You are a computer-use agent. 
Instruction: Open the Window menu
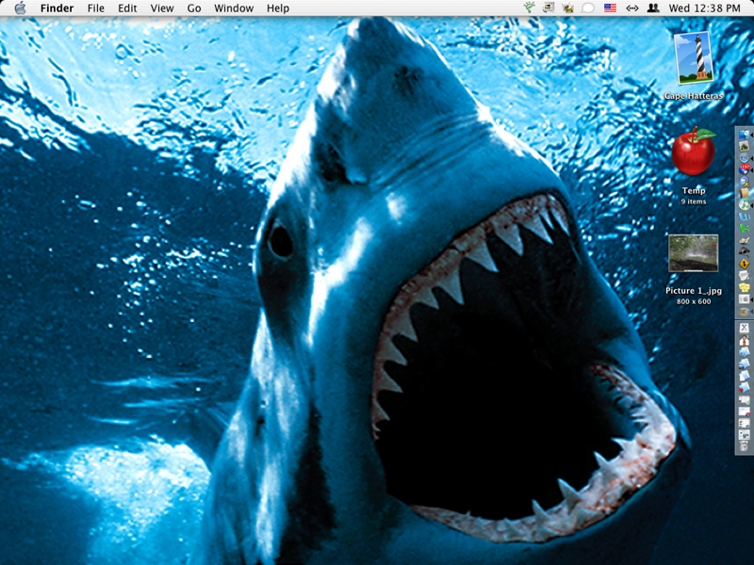[x=234, y=8]
